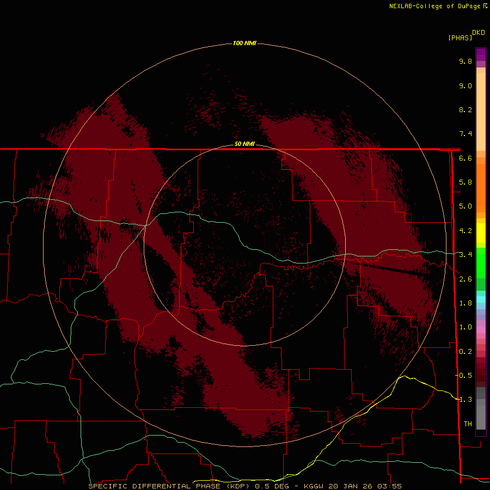
Task: Click the TH threshold label on the legend
Action: pyautogui.click(x=468, y=424)
